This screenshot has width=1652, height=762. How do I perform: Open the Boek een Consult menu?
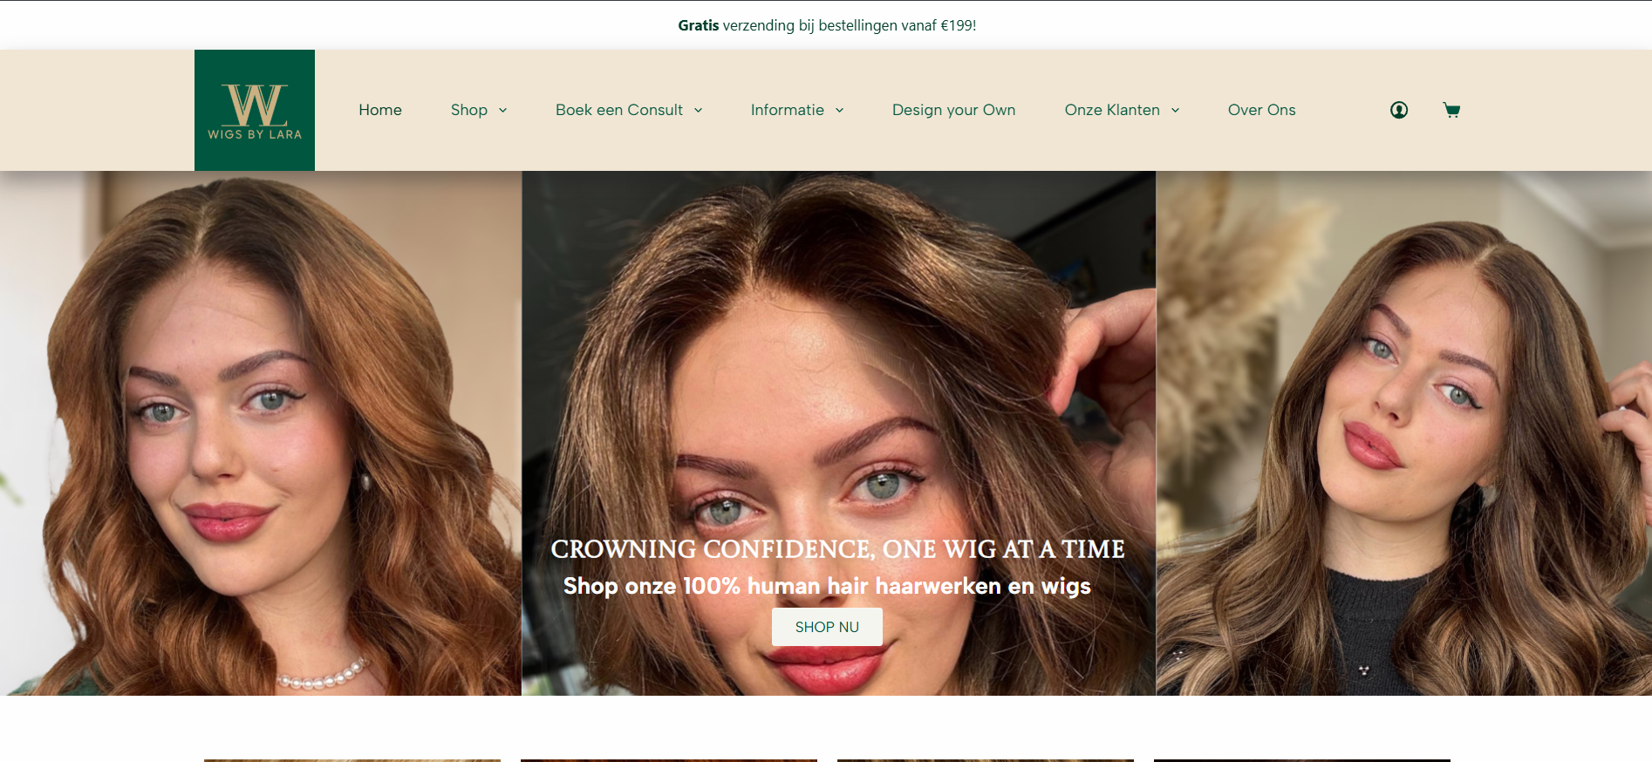pyautogui.click(x=619, y=110)
